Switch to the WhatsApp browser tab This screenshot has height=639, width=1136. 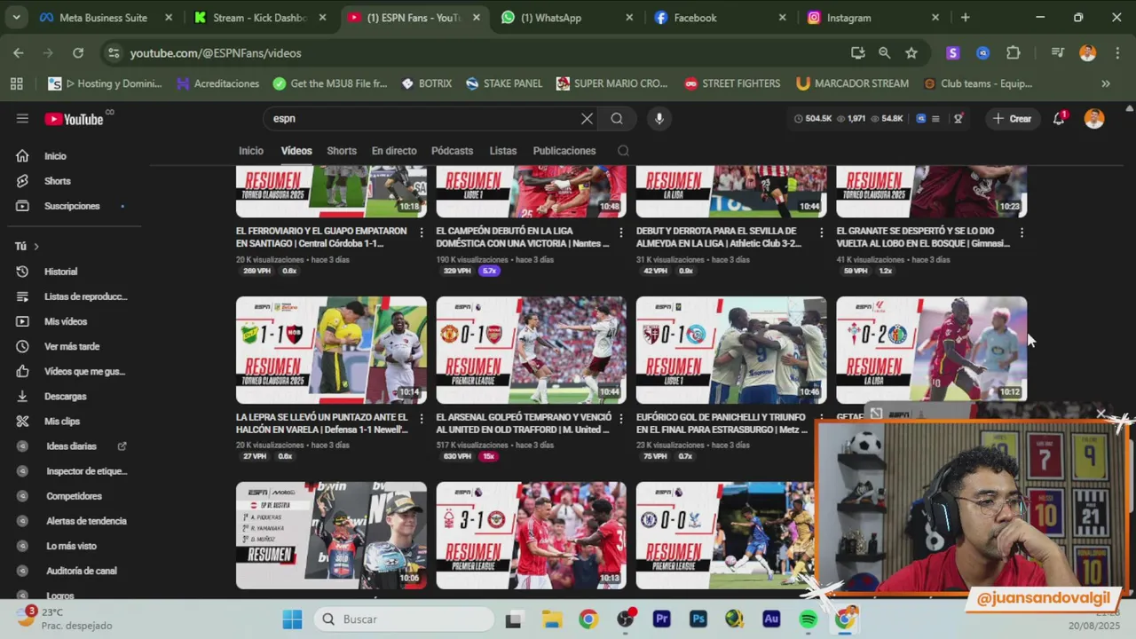(568, 18)
